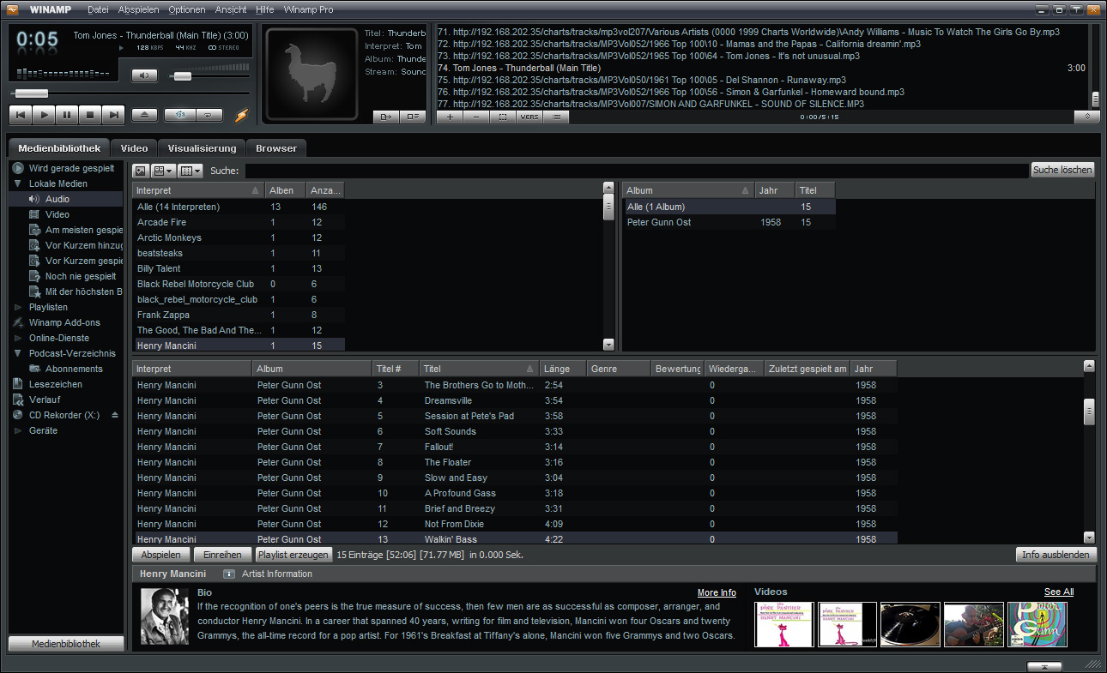Viewport: 1107px width, 673px height.
Task: Pause the current track
Action: click(x=67, y=114)
